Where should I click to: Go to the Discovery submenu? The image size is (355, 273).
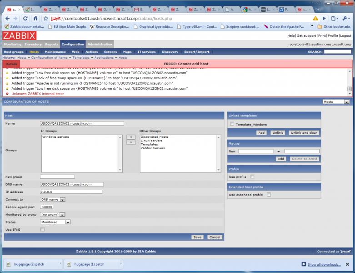pyautogui.click(x=170, y=52)
